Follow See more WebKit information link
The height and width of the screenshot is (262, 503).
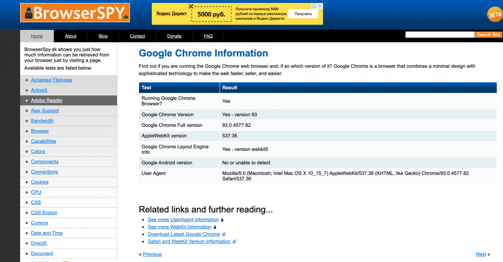[180, 227]
